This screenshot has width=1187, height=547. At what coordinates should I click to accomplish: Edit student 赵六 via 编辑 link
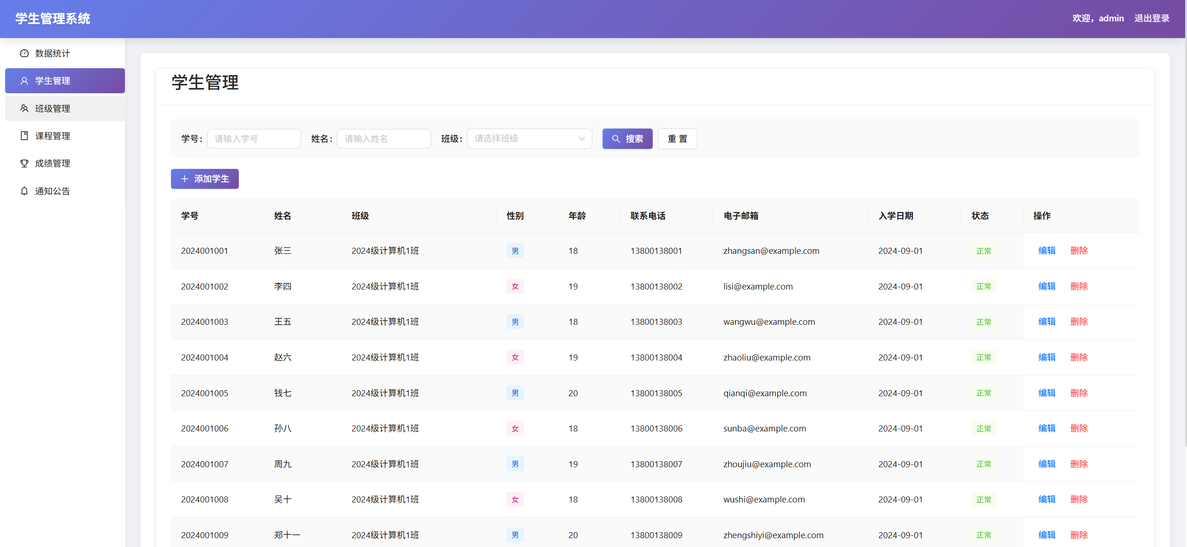(1047, 357)
